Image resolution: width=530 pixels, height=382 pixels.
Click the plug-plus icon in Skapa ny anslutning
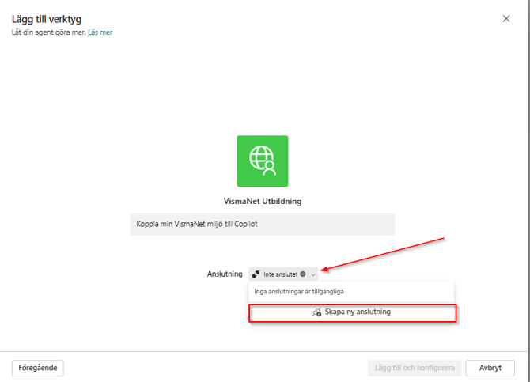tap(316, 312)
